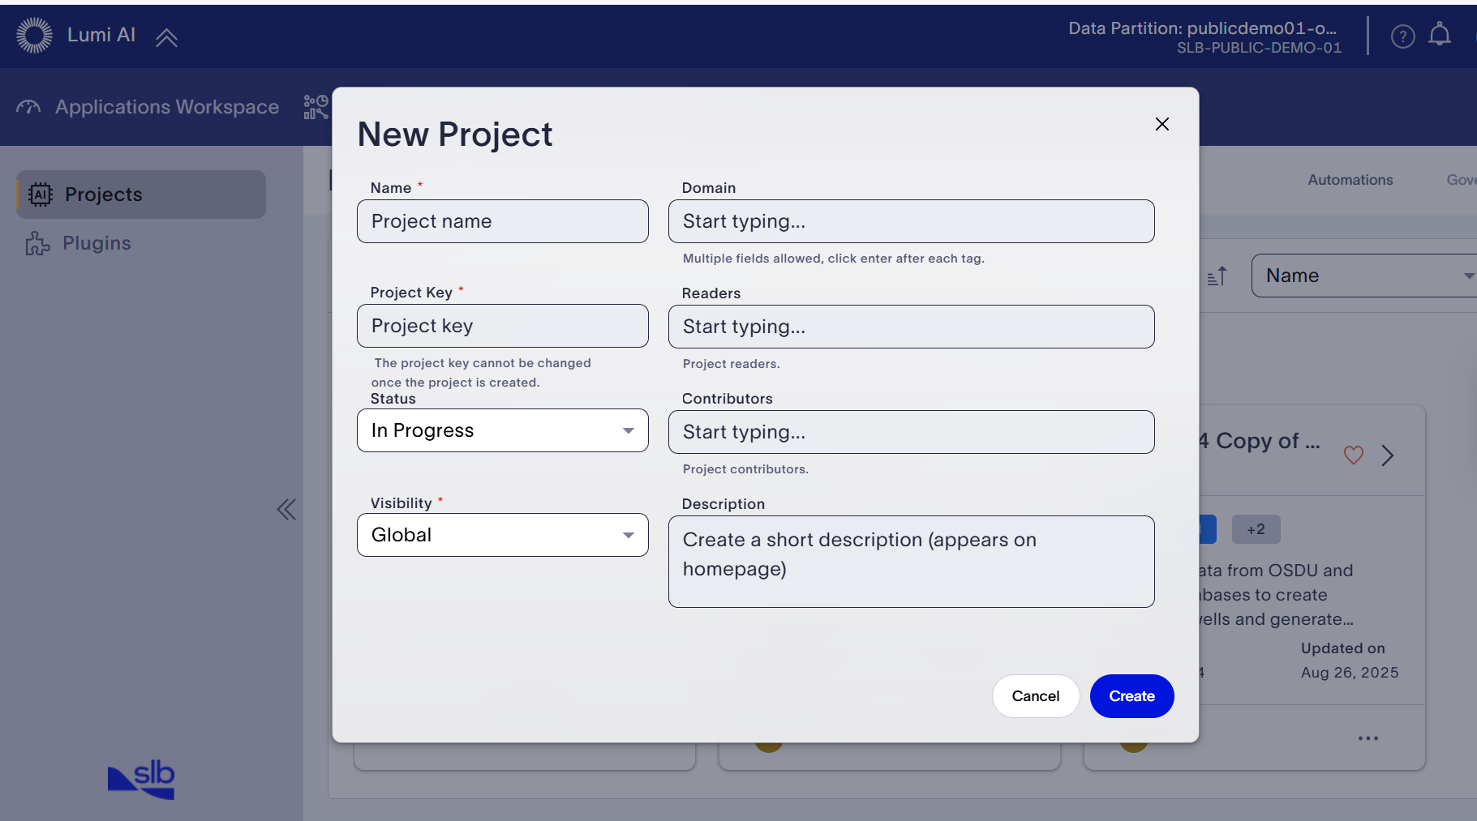The height and width of the screenshot is (821, 1477).
Task: Click the Lumi AI title text
Action: 101,35
